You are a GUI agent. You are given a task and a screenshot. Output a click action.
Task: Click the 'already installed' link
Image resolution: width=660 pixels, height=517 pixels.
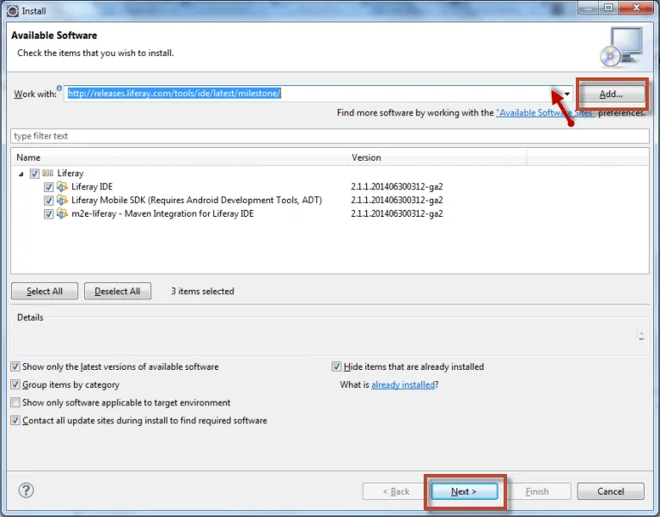click(x=402, y=385)
